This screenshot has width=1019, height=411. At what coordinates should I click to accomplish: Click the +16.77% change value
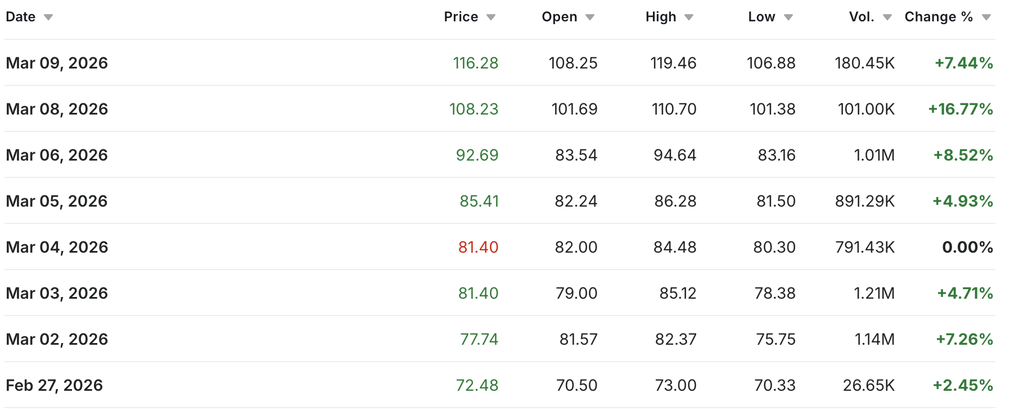pos(961,109)
